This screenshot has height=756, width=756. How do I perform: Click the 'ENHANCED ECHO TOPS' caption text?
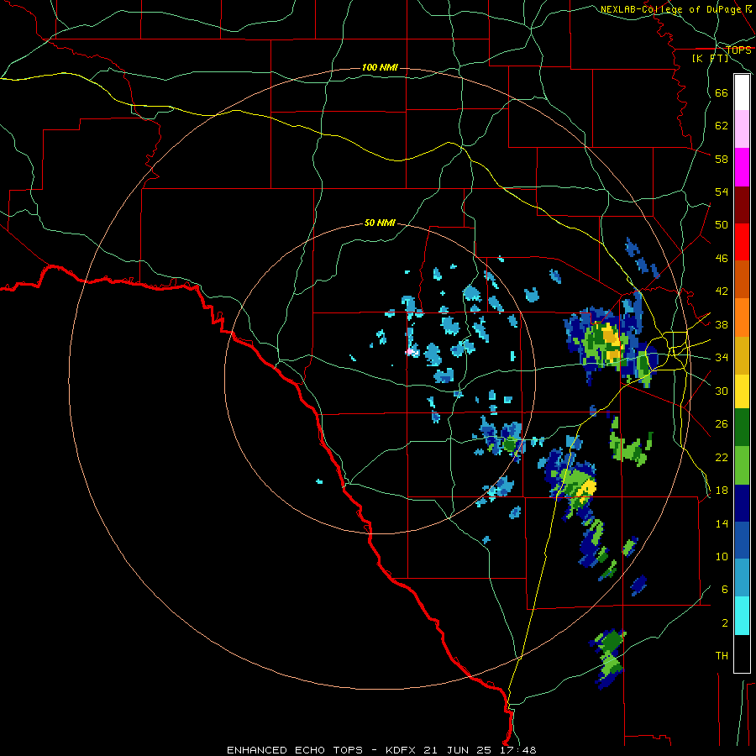point(295,750)
